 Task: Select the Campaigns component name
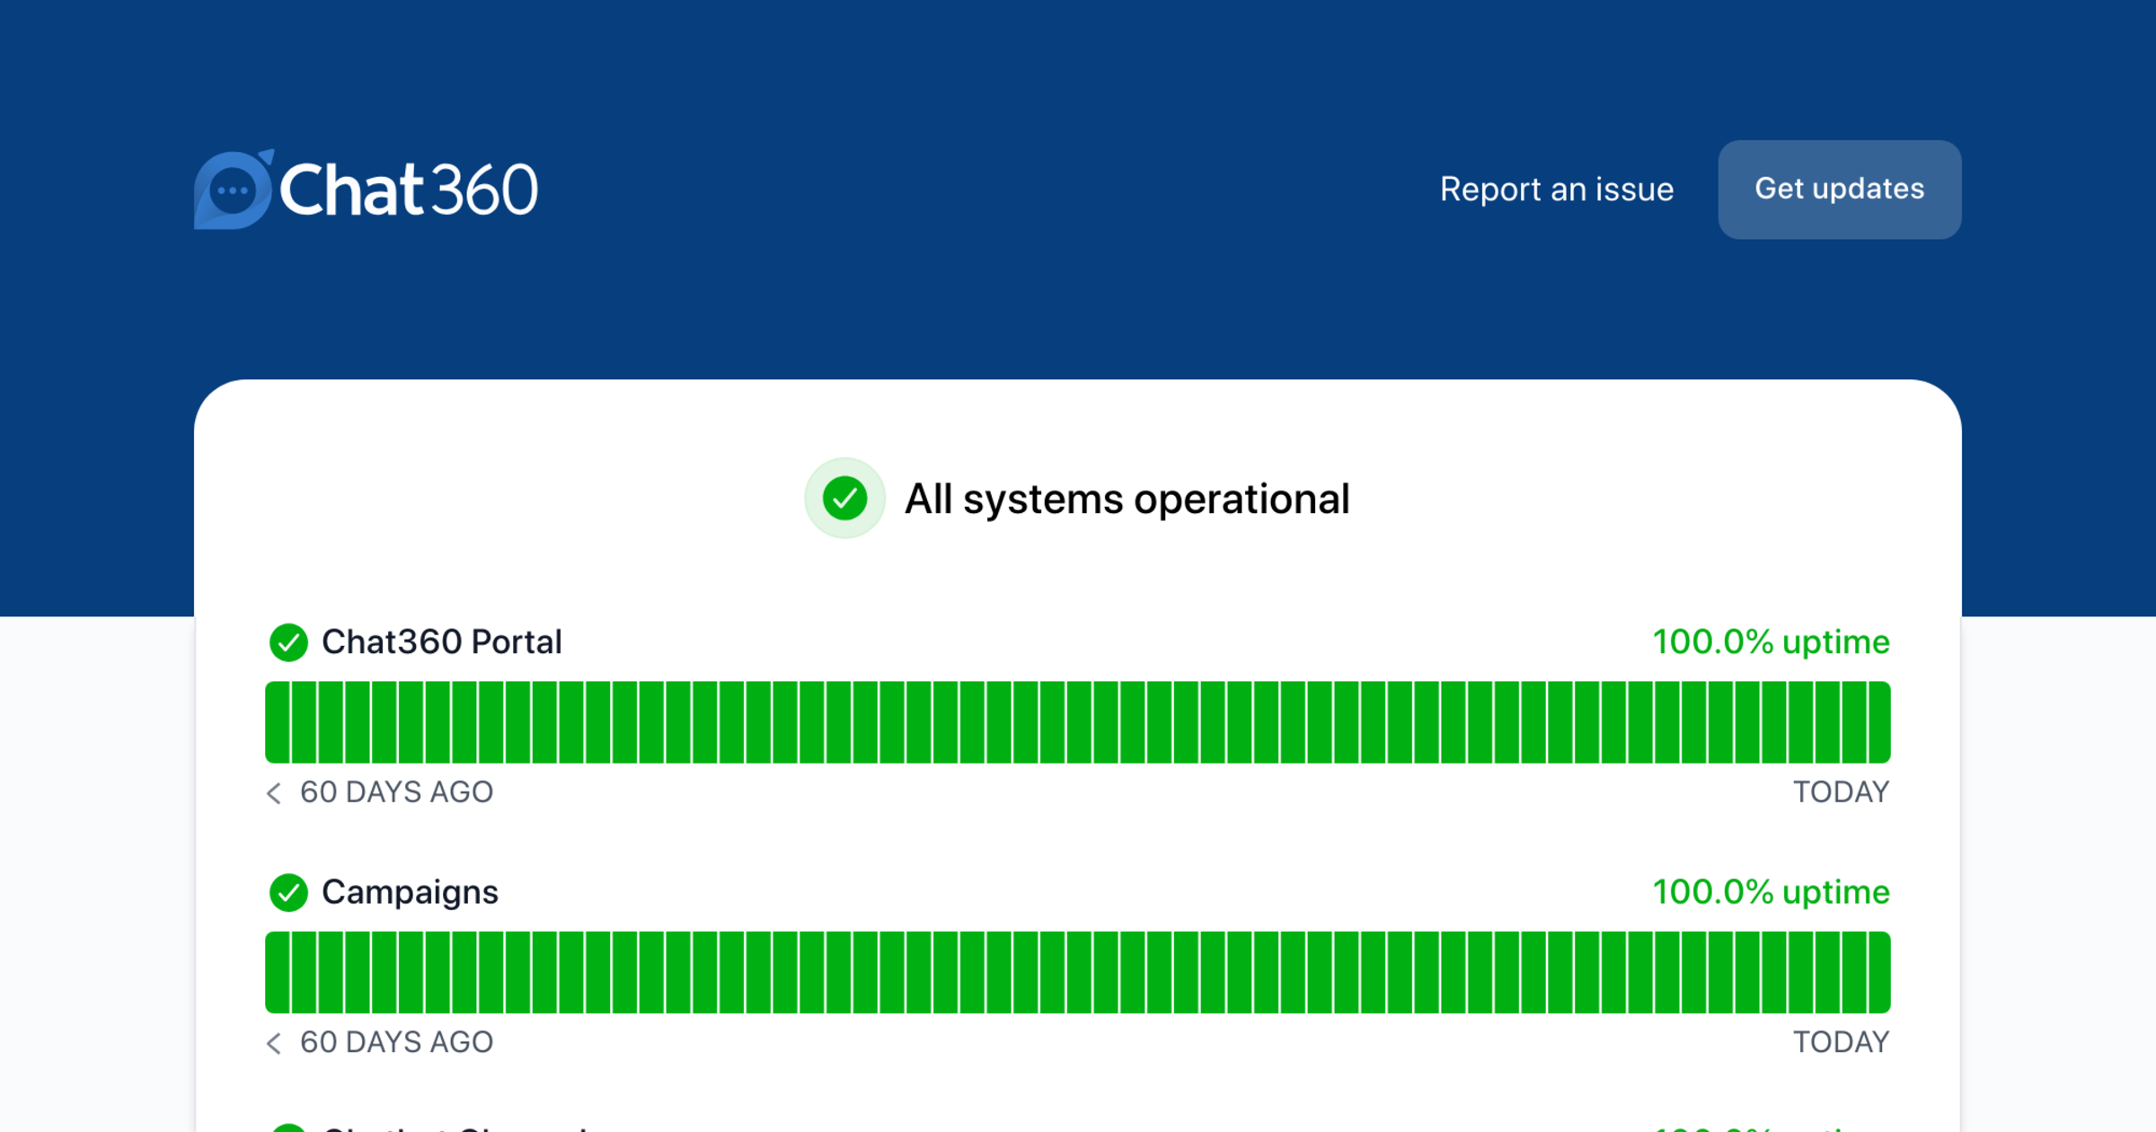410,892
